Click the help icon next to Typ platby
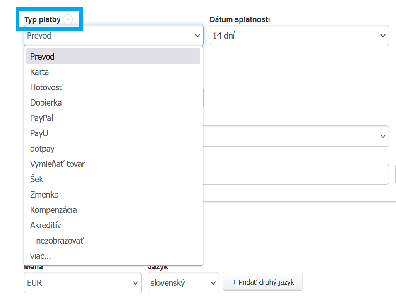Viewport: 396px width, 299px height. 68,19
